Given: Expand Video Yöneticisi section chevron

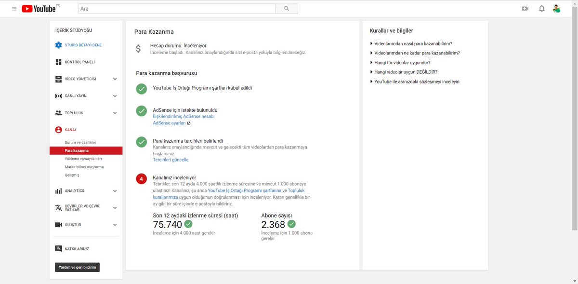Looking at the screenshot, I should (x=115, y=79).
